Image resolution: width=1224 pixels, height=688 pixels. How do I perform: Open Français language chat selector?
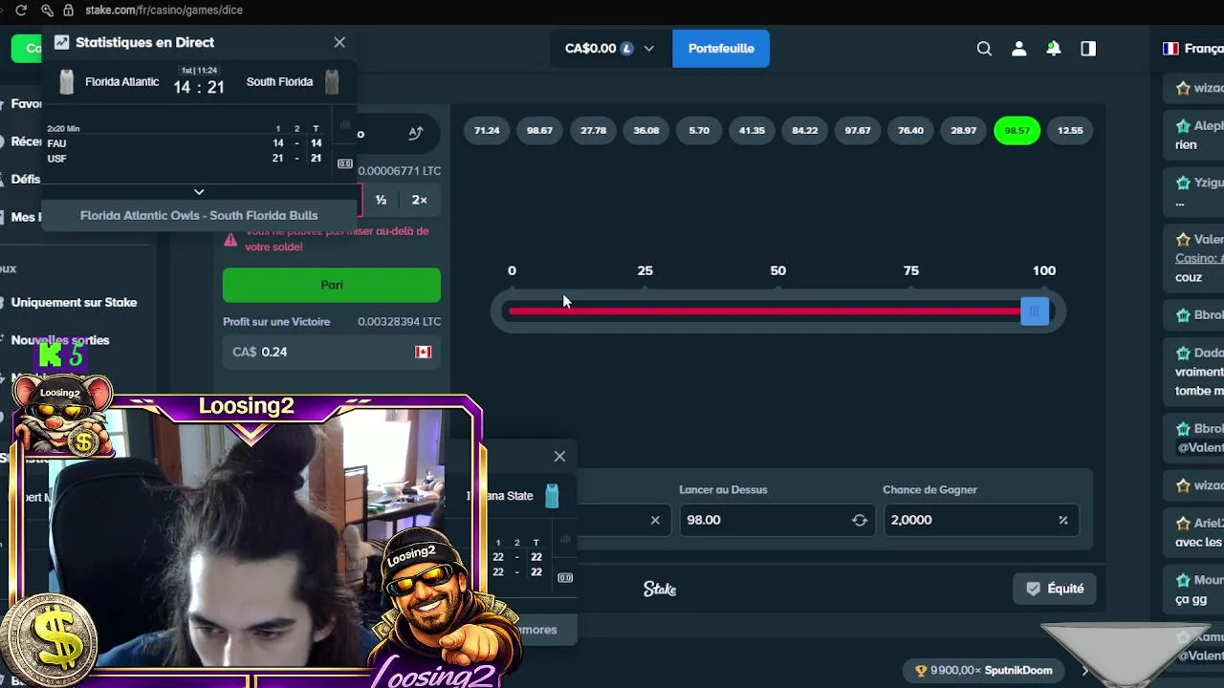pyautogui.click(x=1192, y=49)
